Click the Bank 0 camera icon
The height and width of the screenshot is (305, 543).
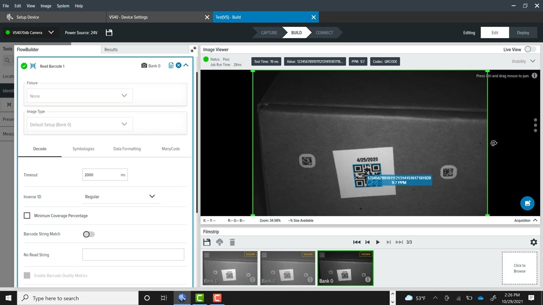(x=144, y=66)
